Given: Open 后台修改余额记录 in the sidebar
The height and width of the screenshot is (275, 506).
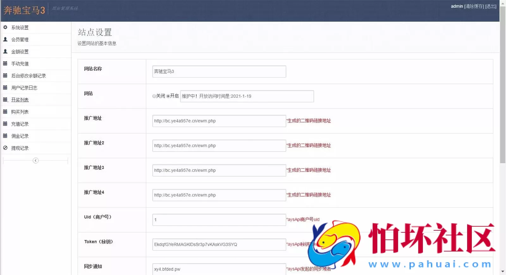Looking at the screenshot, I should [28, 76].
